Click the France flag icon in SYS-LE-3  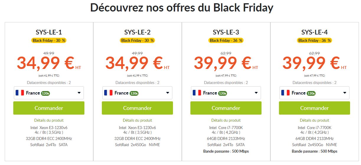pyautogui.click(x=197, y=93)
